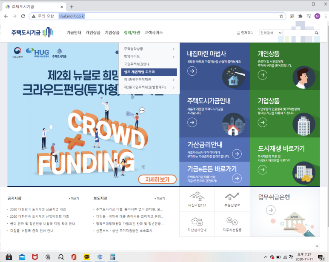Open a new browser tab
329x262 pixels.
pyautogui.click(x=72, y=7)
